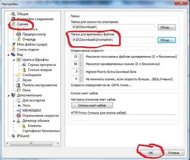Screen dimensions: 190x160
Task: Close the Настройки dialog window
Action: coord(181,2)
